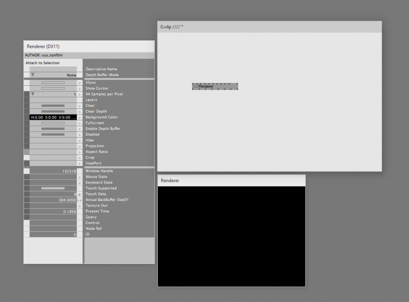Open the AA Samples per Pixel dropdown
The height and width of the screenshot is (302, 409).
pos(53,94)
